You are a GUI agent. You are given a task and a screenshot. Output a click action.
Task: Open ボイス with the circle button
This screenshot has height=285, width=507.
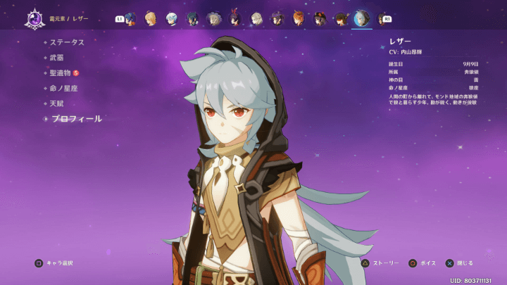point(422,263)
